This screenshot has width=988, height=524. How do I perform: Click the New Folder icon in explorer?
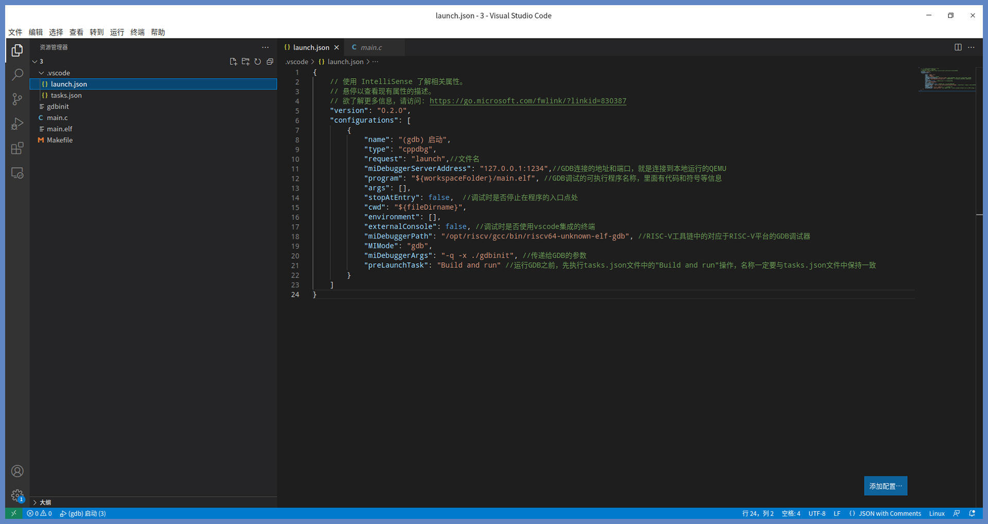pos(245,62)
